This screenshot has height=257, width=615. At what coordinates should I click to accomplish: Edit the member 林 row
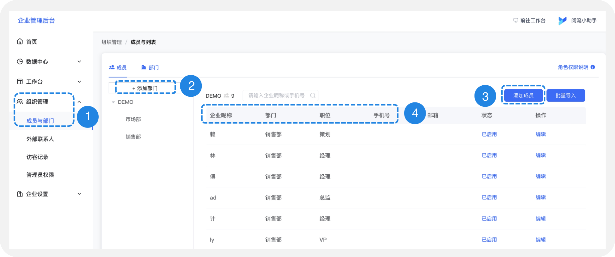pos(541,155)
